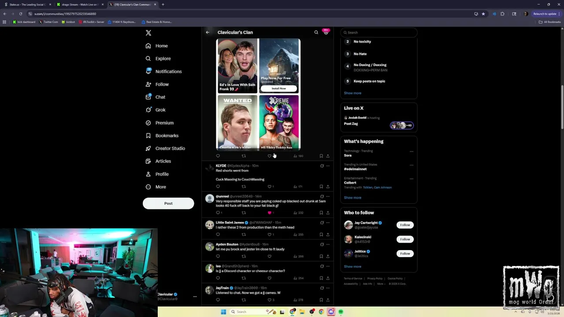
Task: Follow Jay Cartwright
Action: 405,225
